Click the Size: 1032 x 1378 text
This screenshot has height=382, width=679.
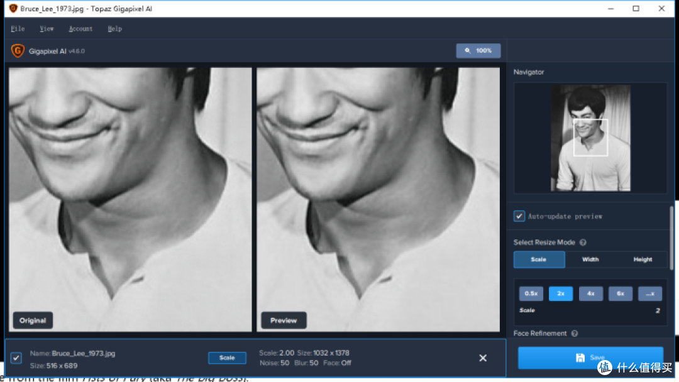[323, 352]
